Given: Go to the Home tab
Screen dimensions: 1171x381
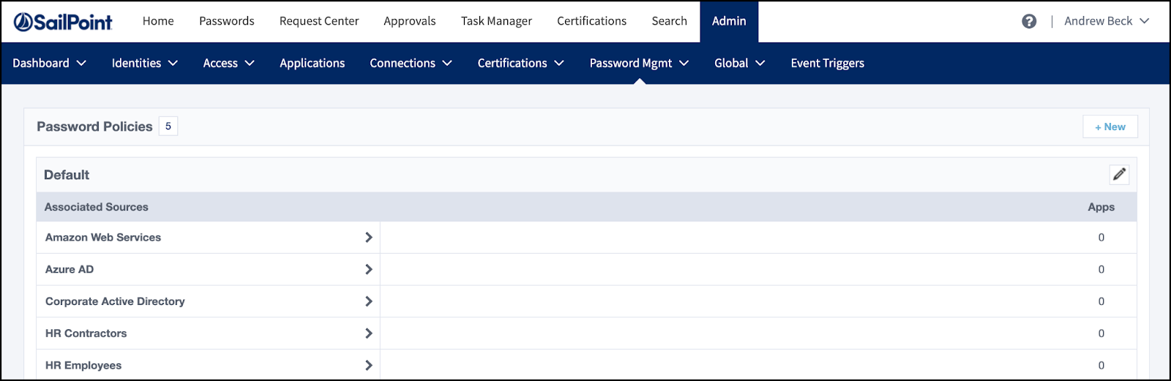Looking at the screenshot, I should 158,21.
